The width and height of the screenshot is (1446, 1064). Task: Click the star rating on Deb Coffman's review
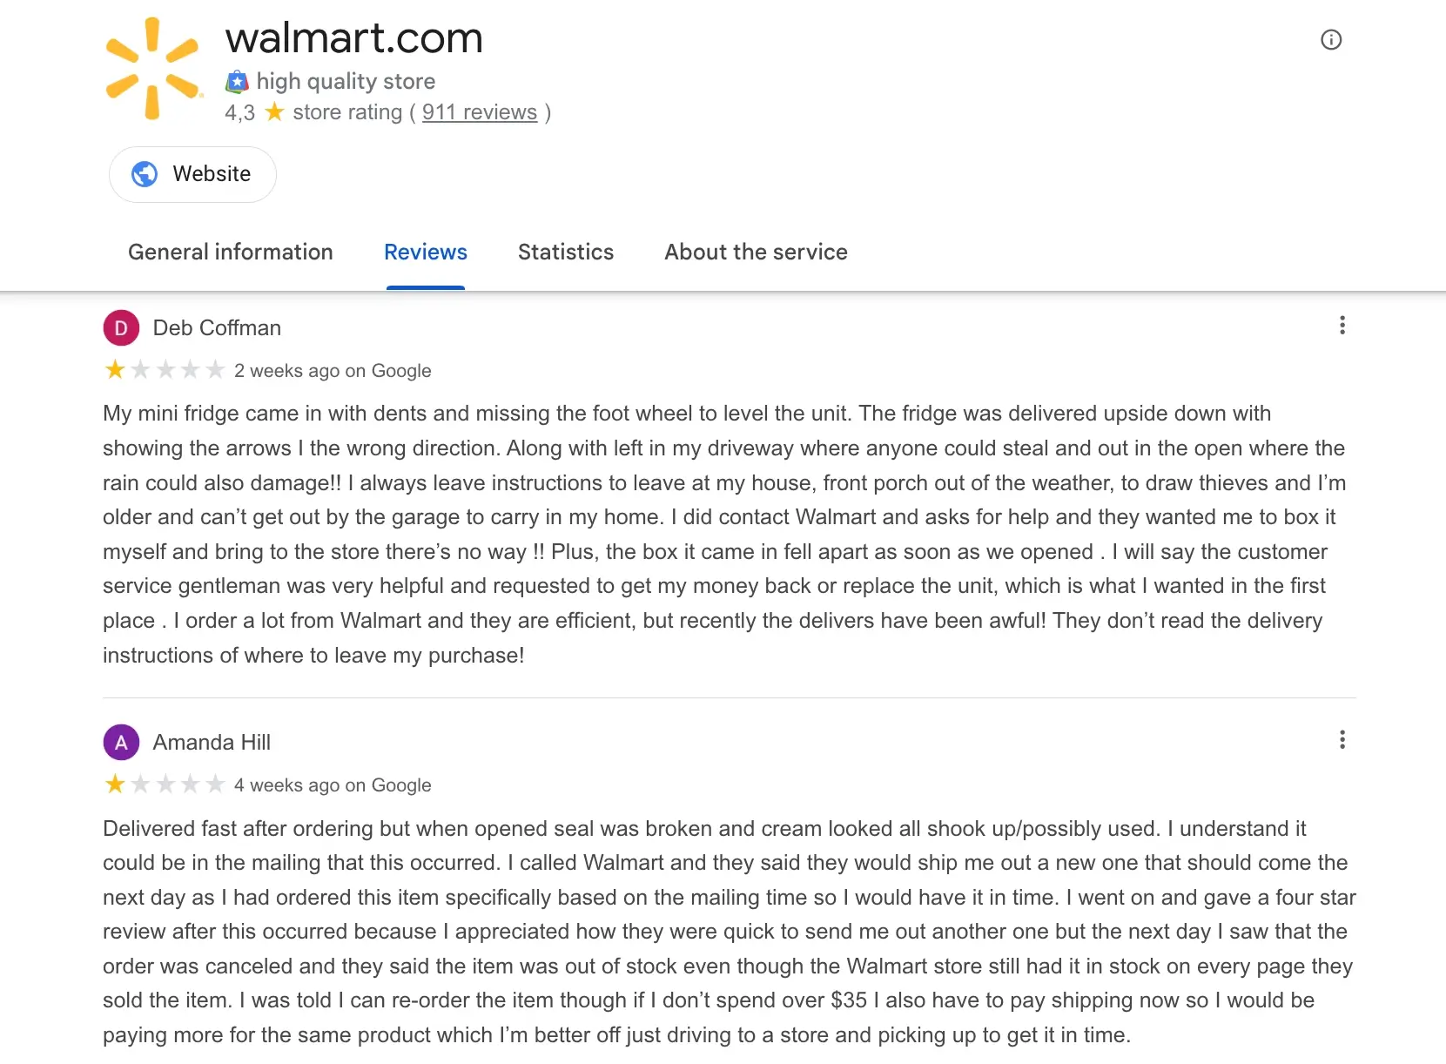point(165,370)
